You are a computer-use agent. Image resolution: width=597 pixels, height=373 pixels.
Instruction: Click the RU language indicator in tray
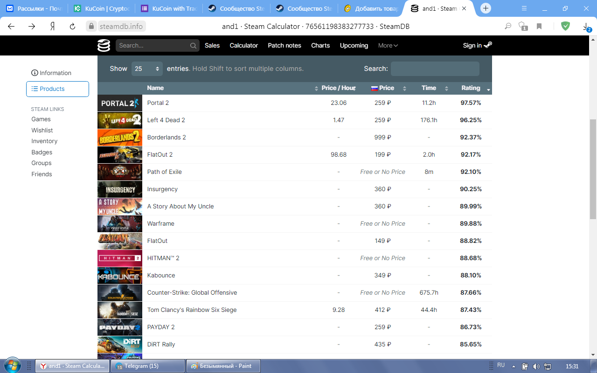[501, 365]
